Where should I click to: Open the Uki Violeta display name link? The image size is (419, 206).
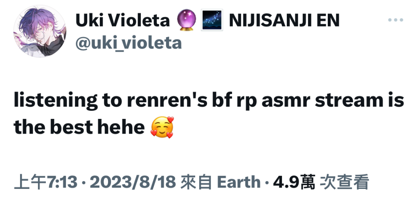123,20
